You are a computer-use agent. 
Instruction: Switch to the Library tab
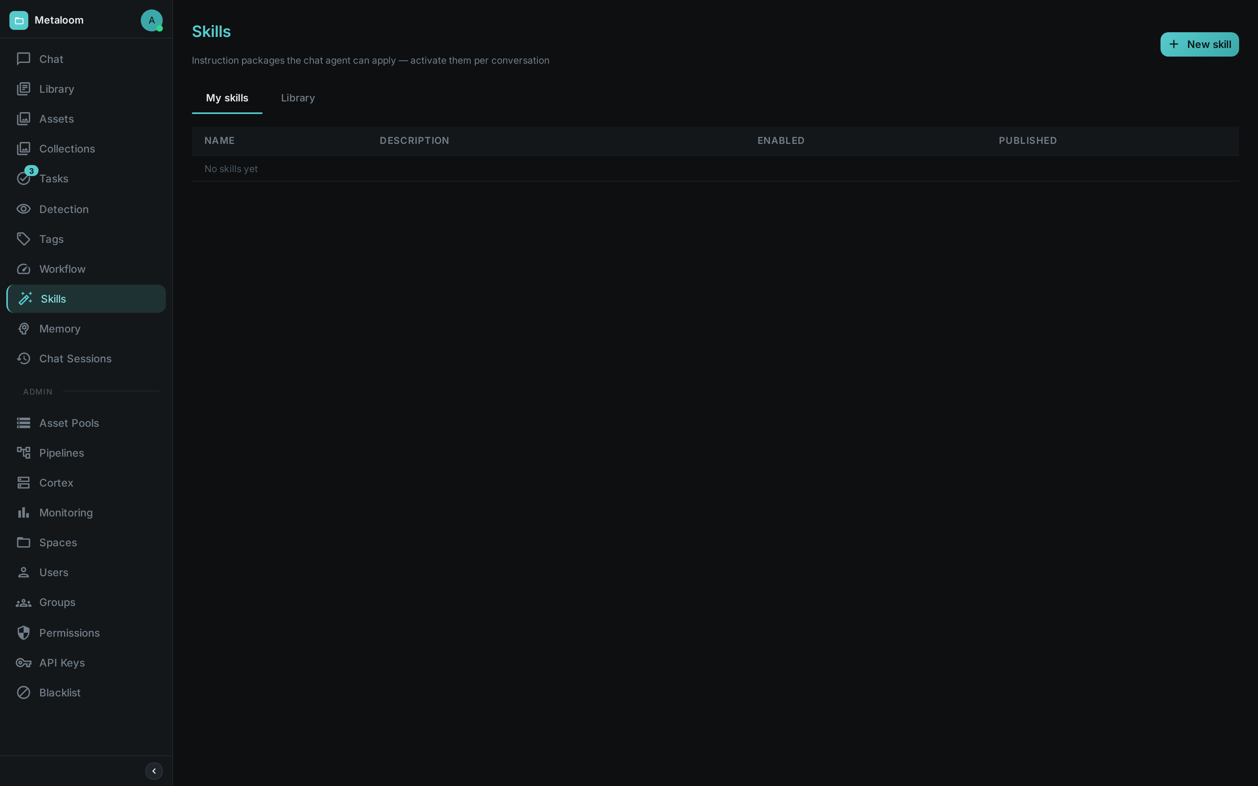click(x=298, y=98)
